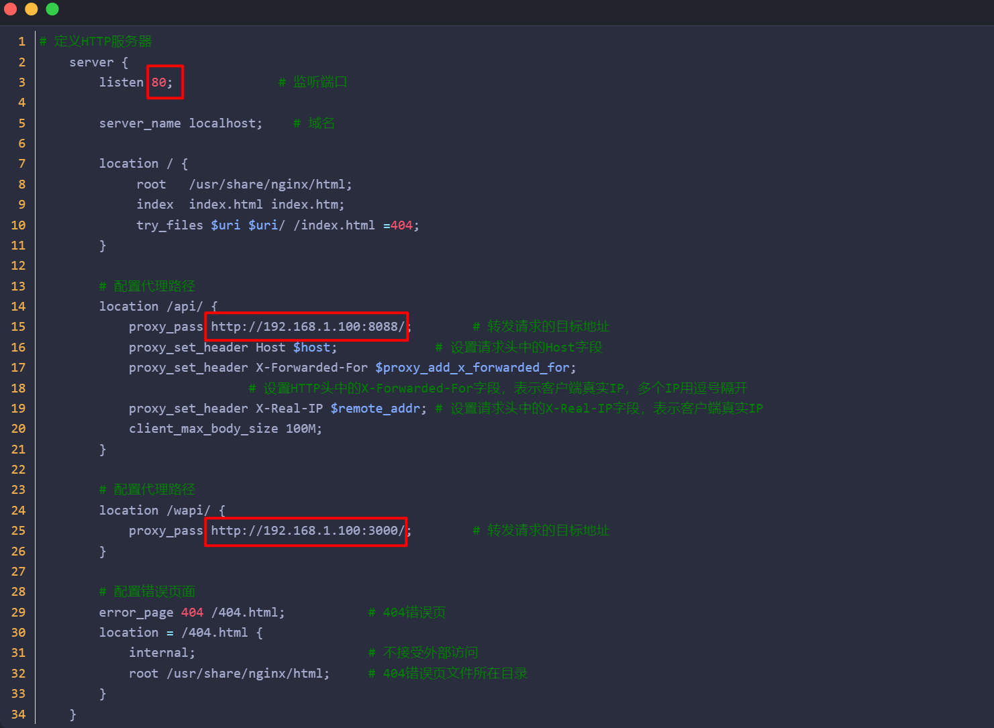Click the '# 配置错误页面' comment
Screen dimensions: 994x728
tap(147, 591)
